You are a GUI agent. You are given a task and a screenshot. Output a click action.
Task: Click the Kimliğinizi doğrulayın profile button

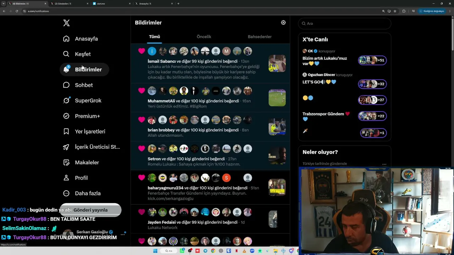tap(432, 11)
